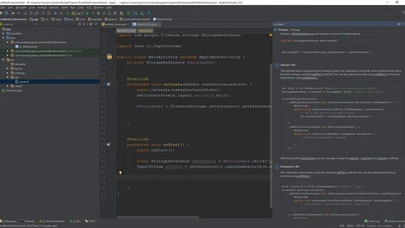Expand the androidTest package node
The height and width of the screenshot is (228, 405).
pyautogui.click(x=8, y=51)
